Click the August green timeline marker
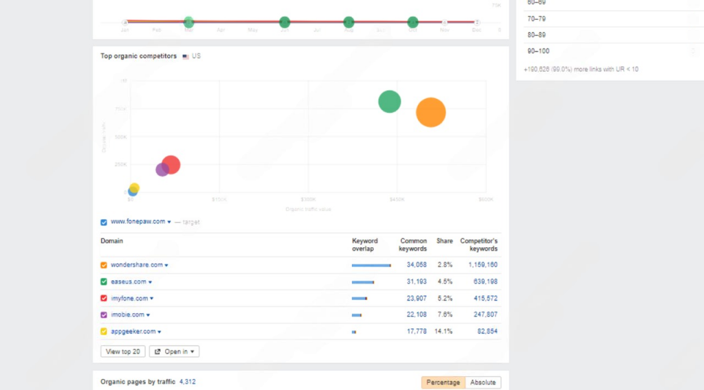Viewport: 704px width, 390px height. [349, 21]
